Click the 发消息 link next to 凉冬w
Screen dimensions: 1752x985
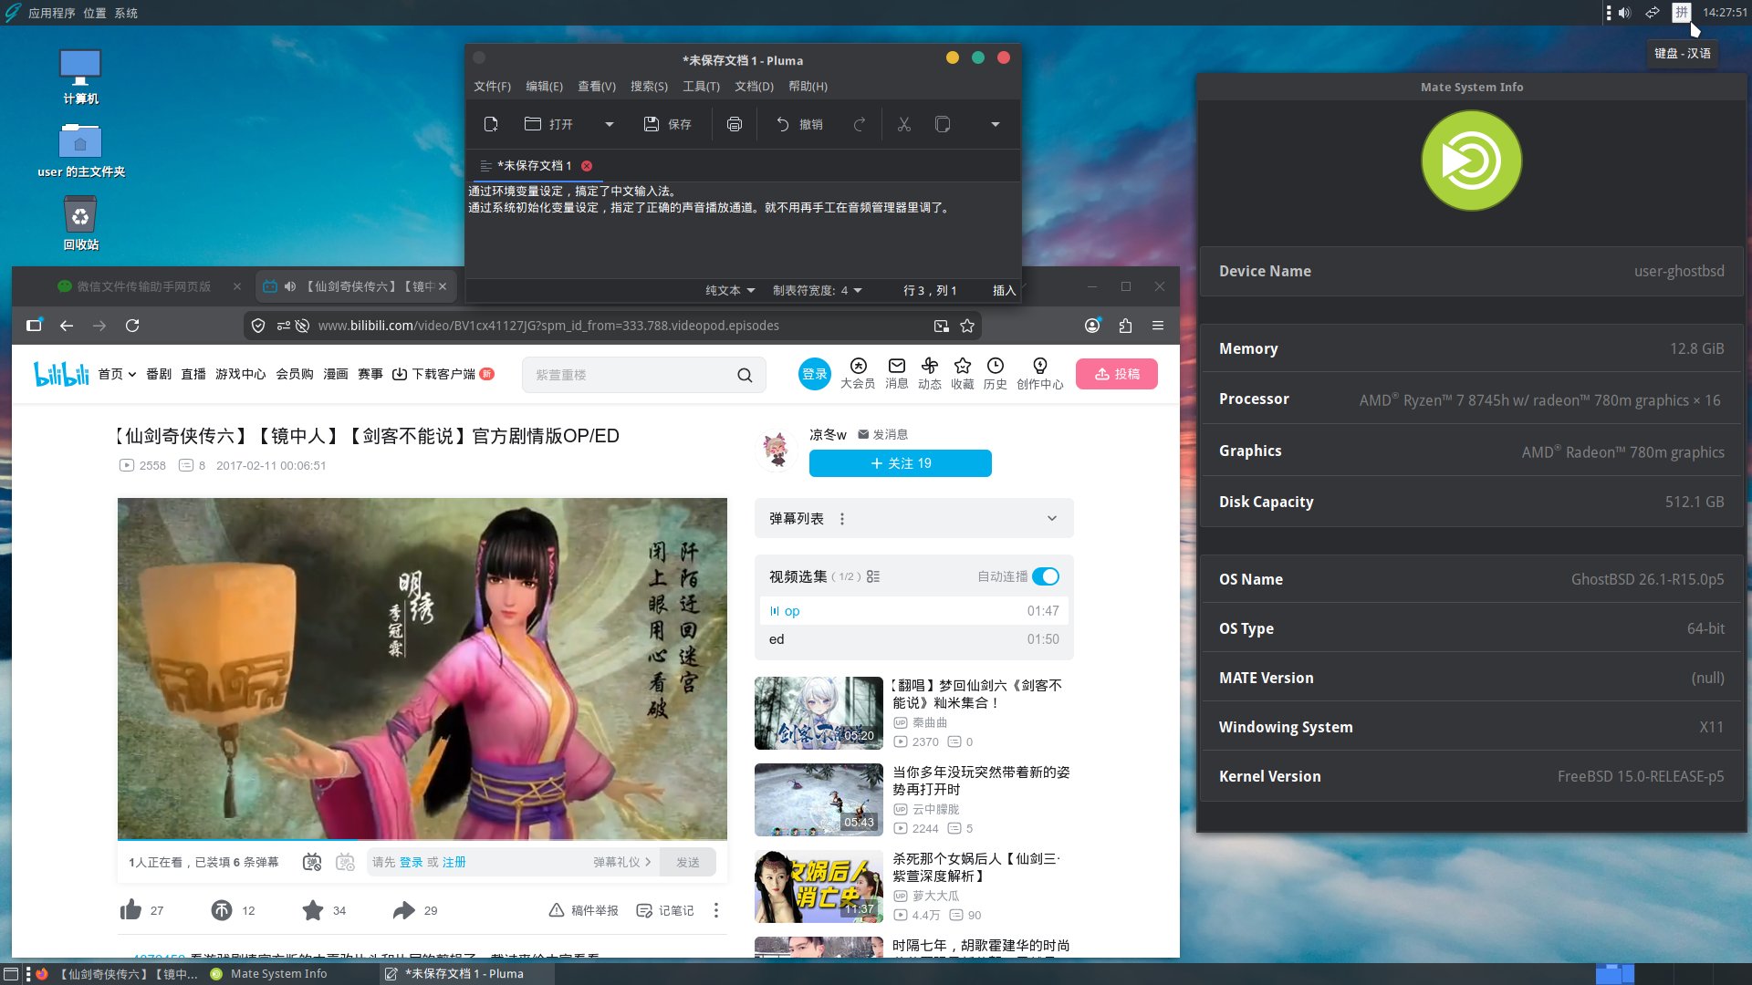click(883, 435)
